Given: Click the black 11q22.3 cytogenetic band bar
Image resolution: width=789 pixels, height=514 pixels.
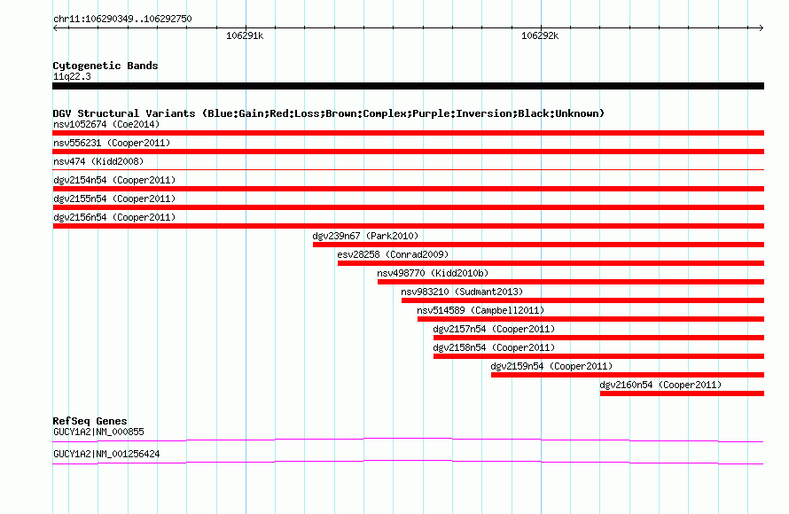Looking at the screenshot, I should tap(408, 86).
